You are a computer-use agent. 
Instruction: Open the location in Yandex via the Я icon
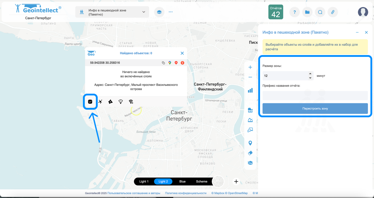182,63
